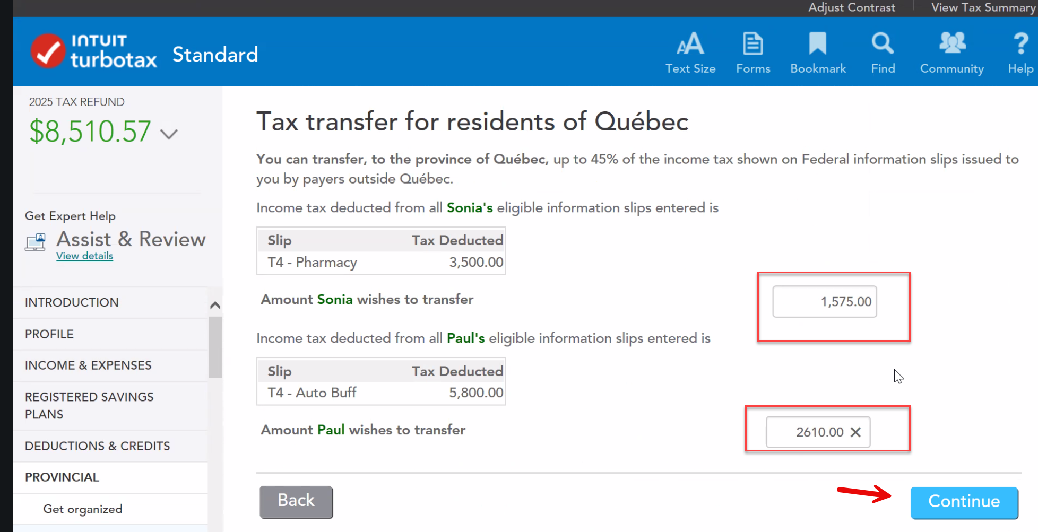This screenshot has width=1038, height=532.
Task: Select Registered Savings Plans in sidebar
Action: 89,405
